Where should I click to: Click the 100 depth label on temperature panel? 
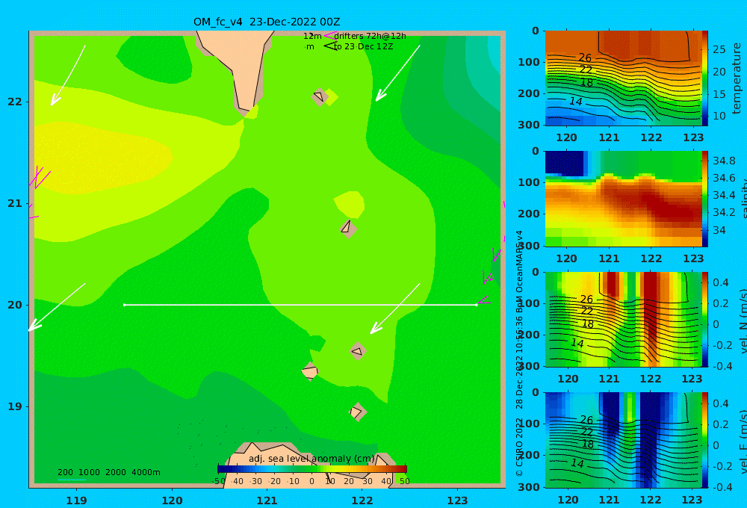pos(529,62)
